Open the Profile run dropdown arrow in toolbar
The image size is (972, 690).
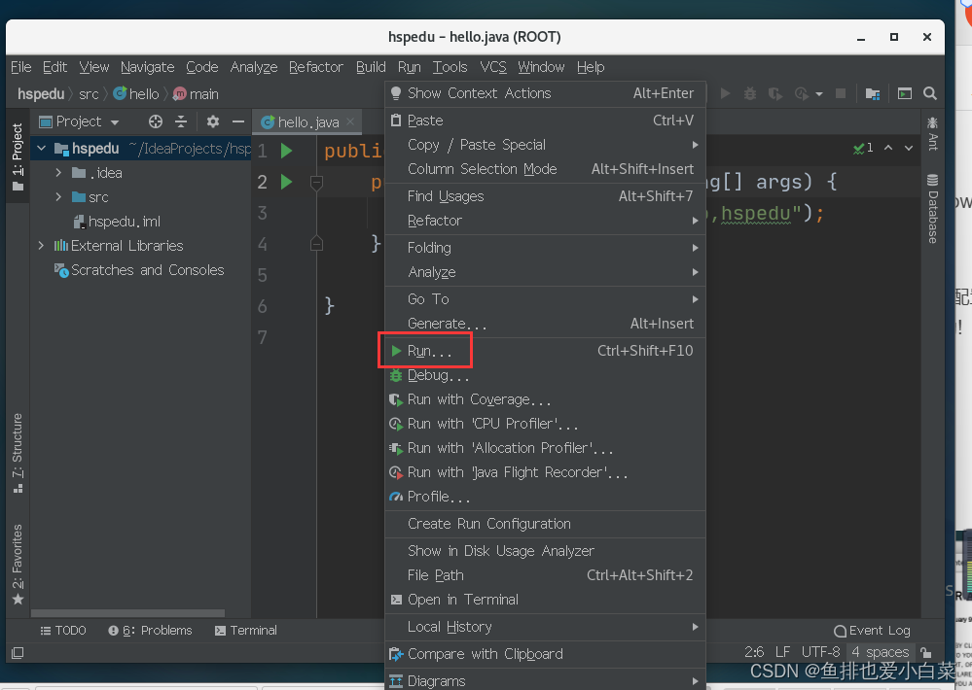(819, 94)
